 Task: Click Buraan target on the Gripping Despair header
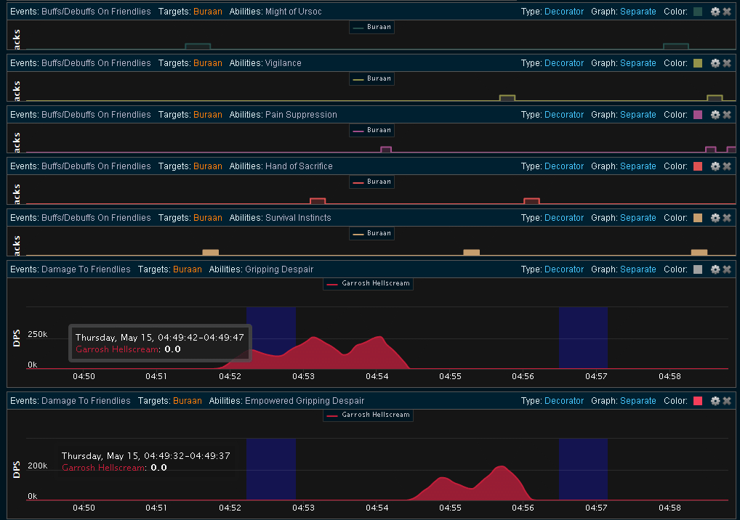click(x=188, y=269)
